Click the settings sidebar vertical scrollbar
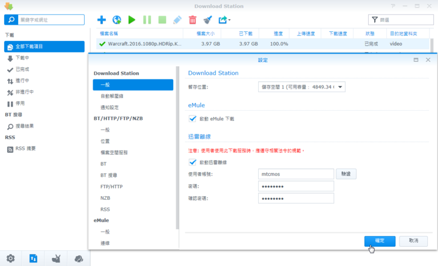Viewport: 438px width, 266px height. coord(177,147)
